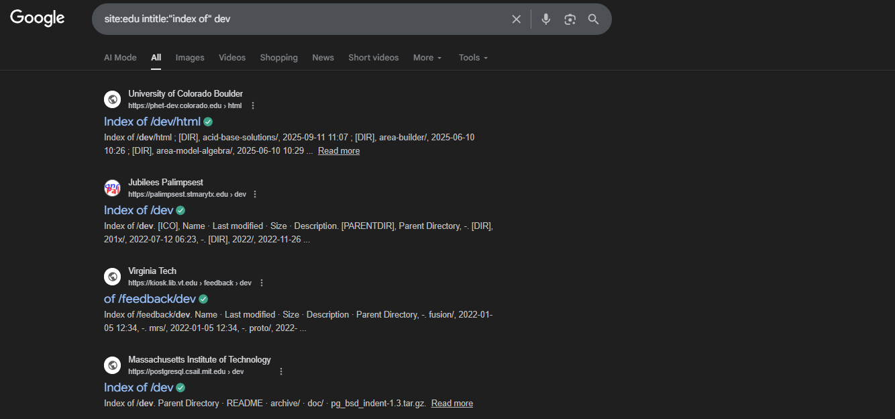
Task: Click the Jubilees Palimpsest site name
Action: pyautogui.click(x=166, y=183)
